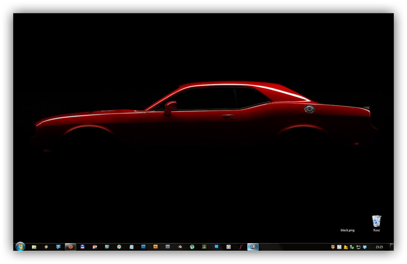Launch 3ds Max from the taskbar

(x=107, y=247)
